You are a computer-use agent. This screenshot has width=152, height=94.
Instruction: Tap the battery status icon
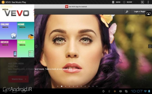149,91
